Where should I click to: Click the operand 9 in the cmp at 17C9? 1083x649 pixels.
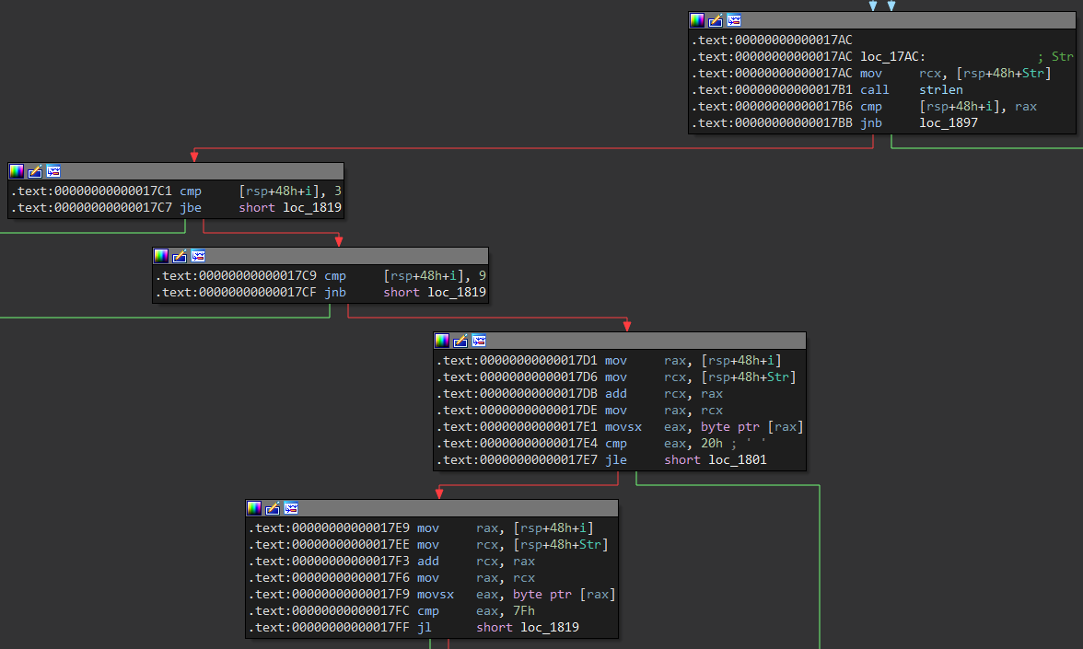click(483, 275)
